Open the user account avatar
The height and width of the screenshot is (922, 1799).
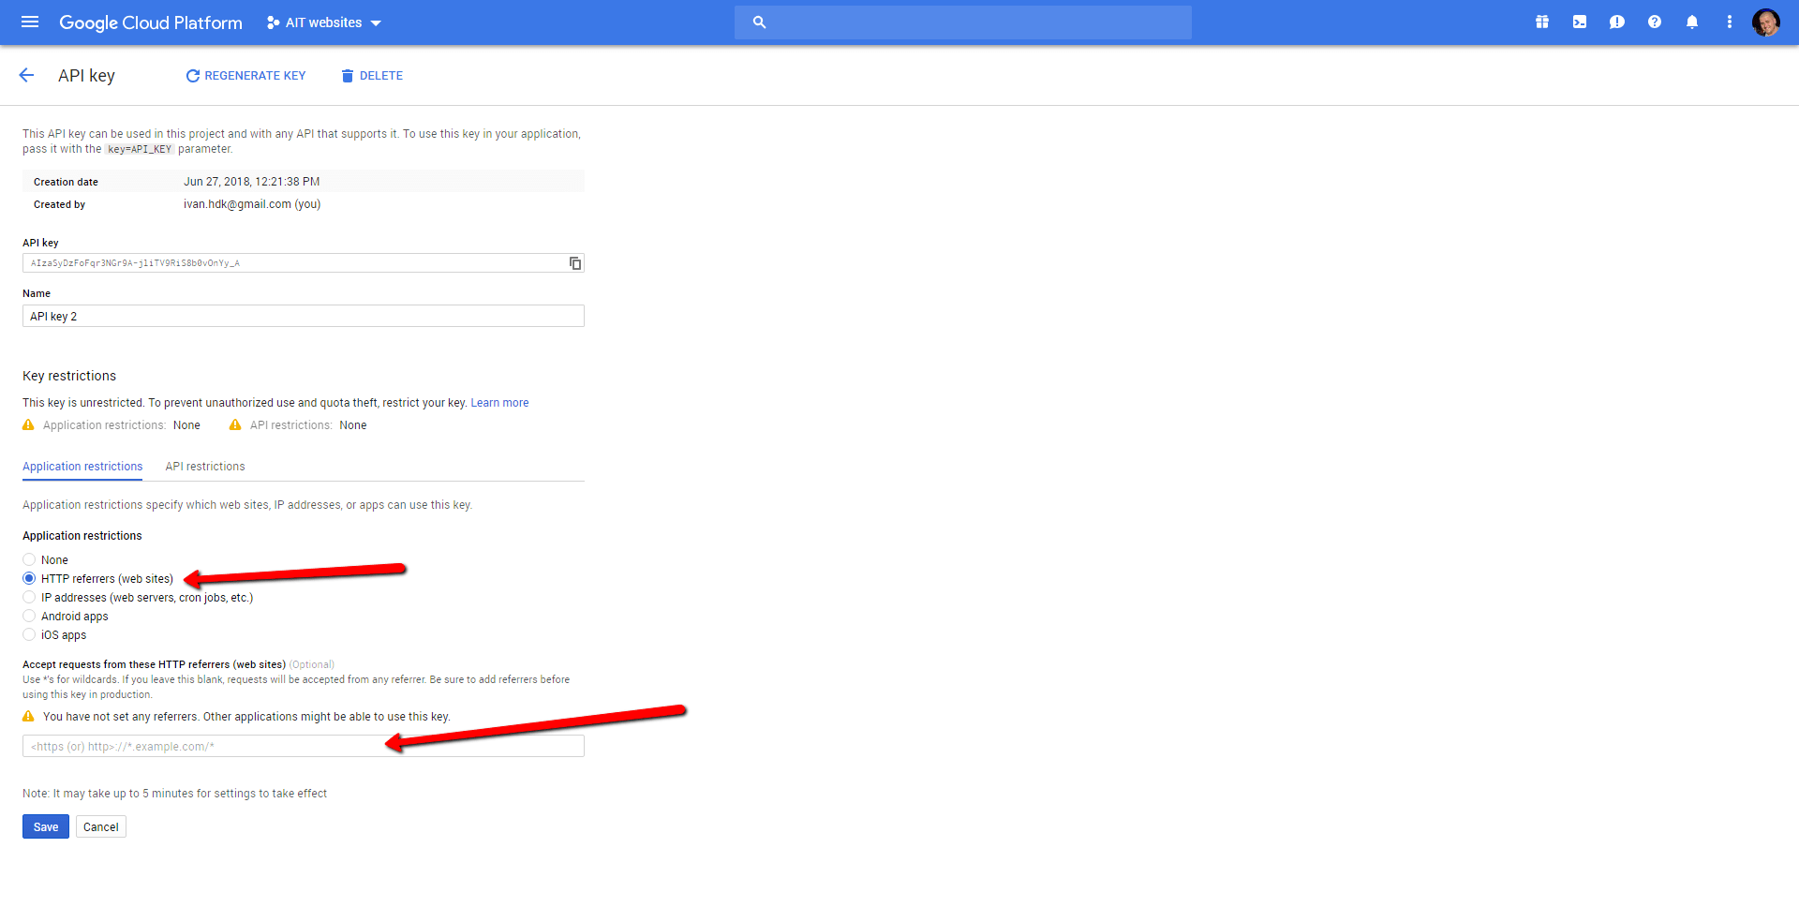coord(1766,22)
